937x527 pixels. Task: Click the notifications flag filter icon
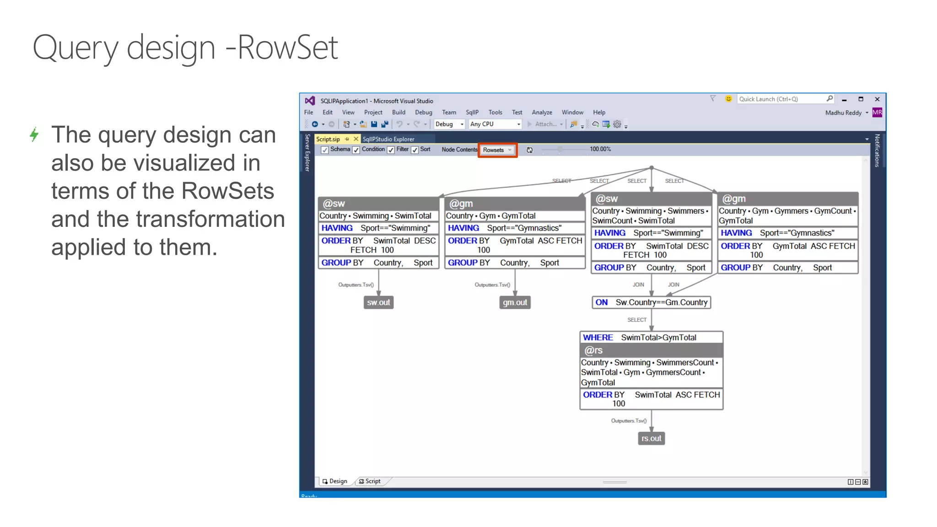[712, 99]
